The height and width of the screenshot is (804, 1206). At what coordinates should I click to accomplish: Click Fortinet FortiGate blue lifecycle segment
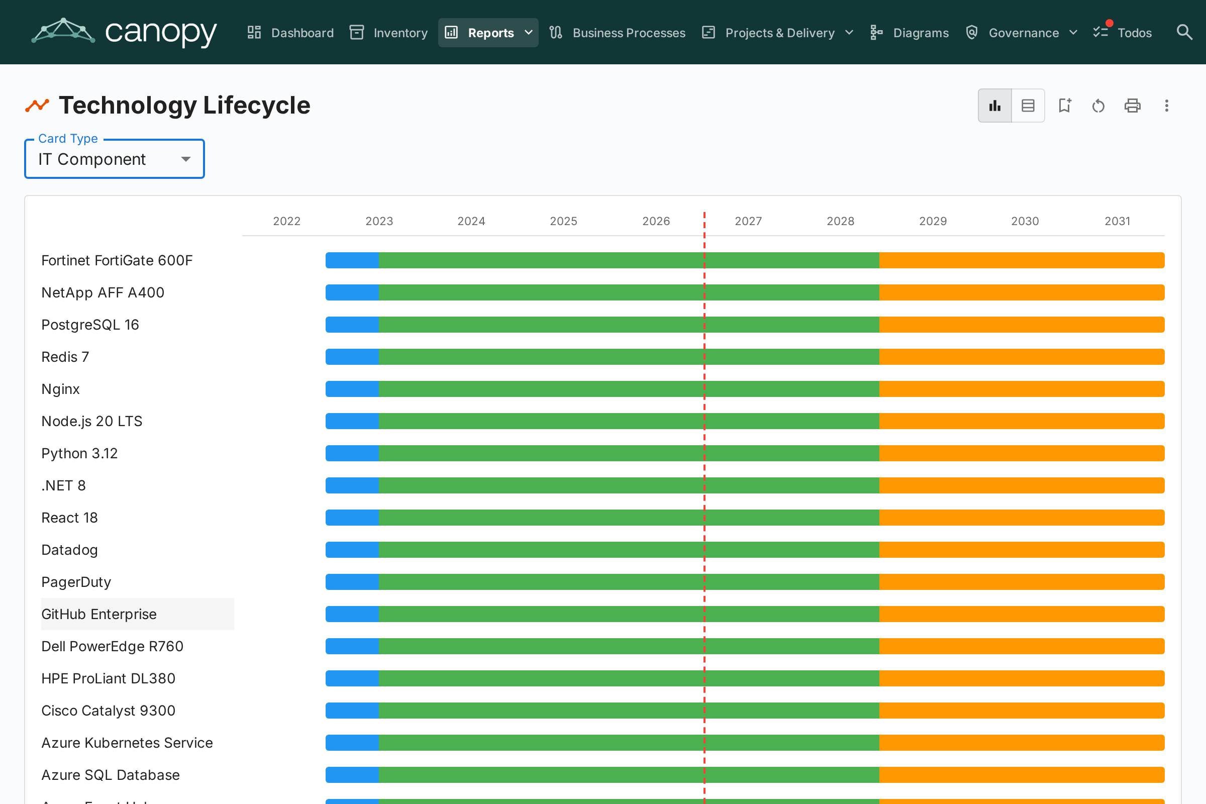(352, 260)
